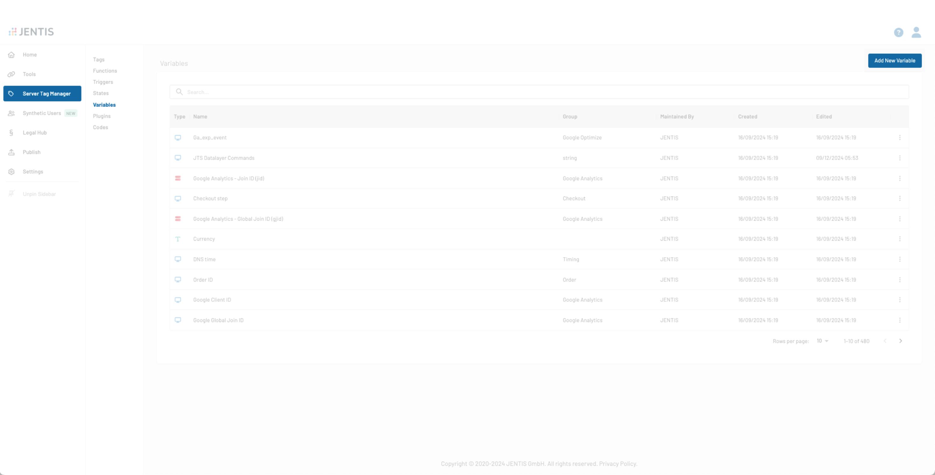935x475 pixels.
Task: Select Variables in the submenu
Action: 104,105
